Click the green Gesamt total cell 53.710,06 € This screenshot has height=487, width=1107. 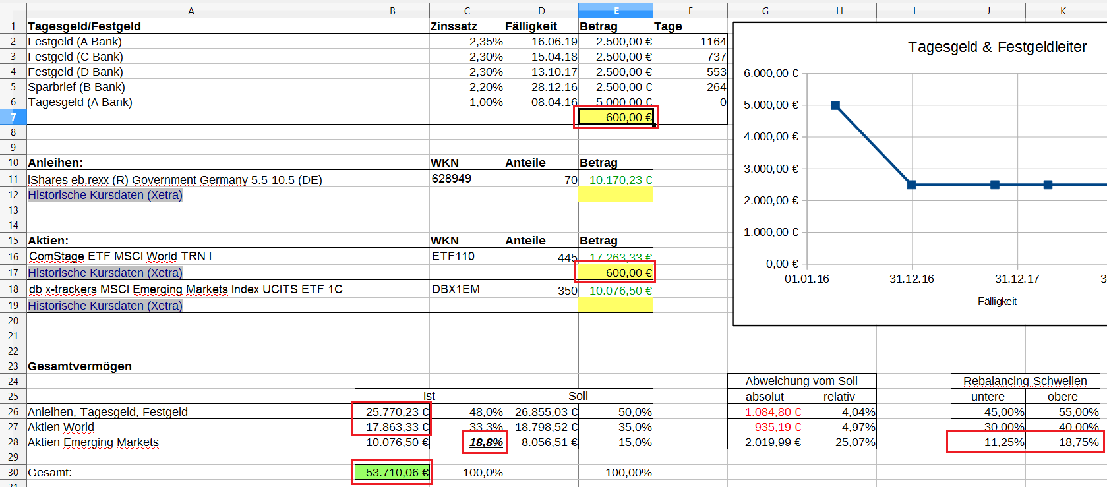(392, 473)
